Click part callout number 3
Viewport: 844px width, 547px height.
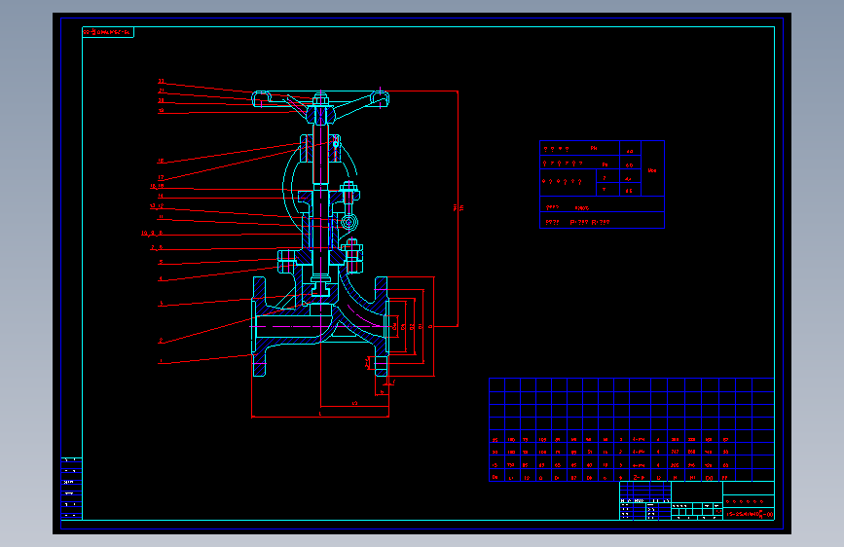[x=161, y=304]
